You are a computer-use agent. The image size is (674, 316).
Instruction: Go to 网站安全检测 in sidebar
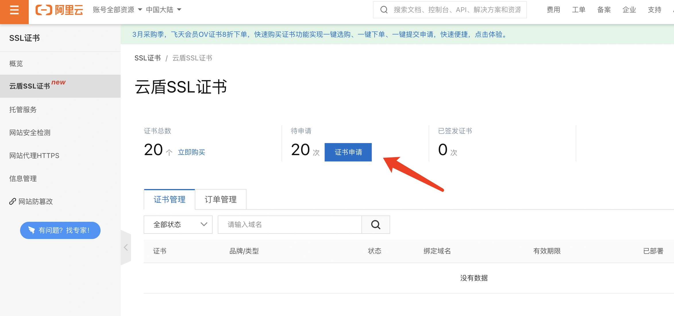(30, 132)
